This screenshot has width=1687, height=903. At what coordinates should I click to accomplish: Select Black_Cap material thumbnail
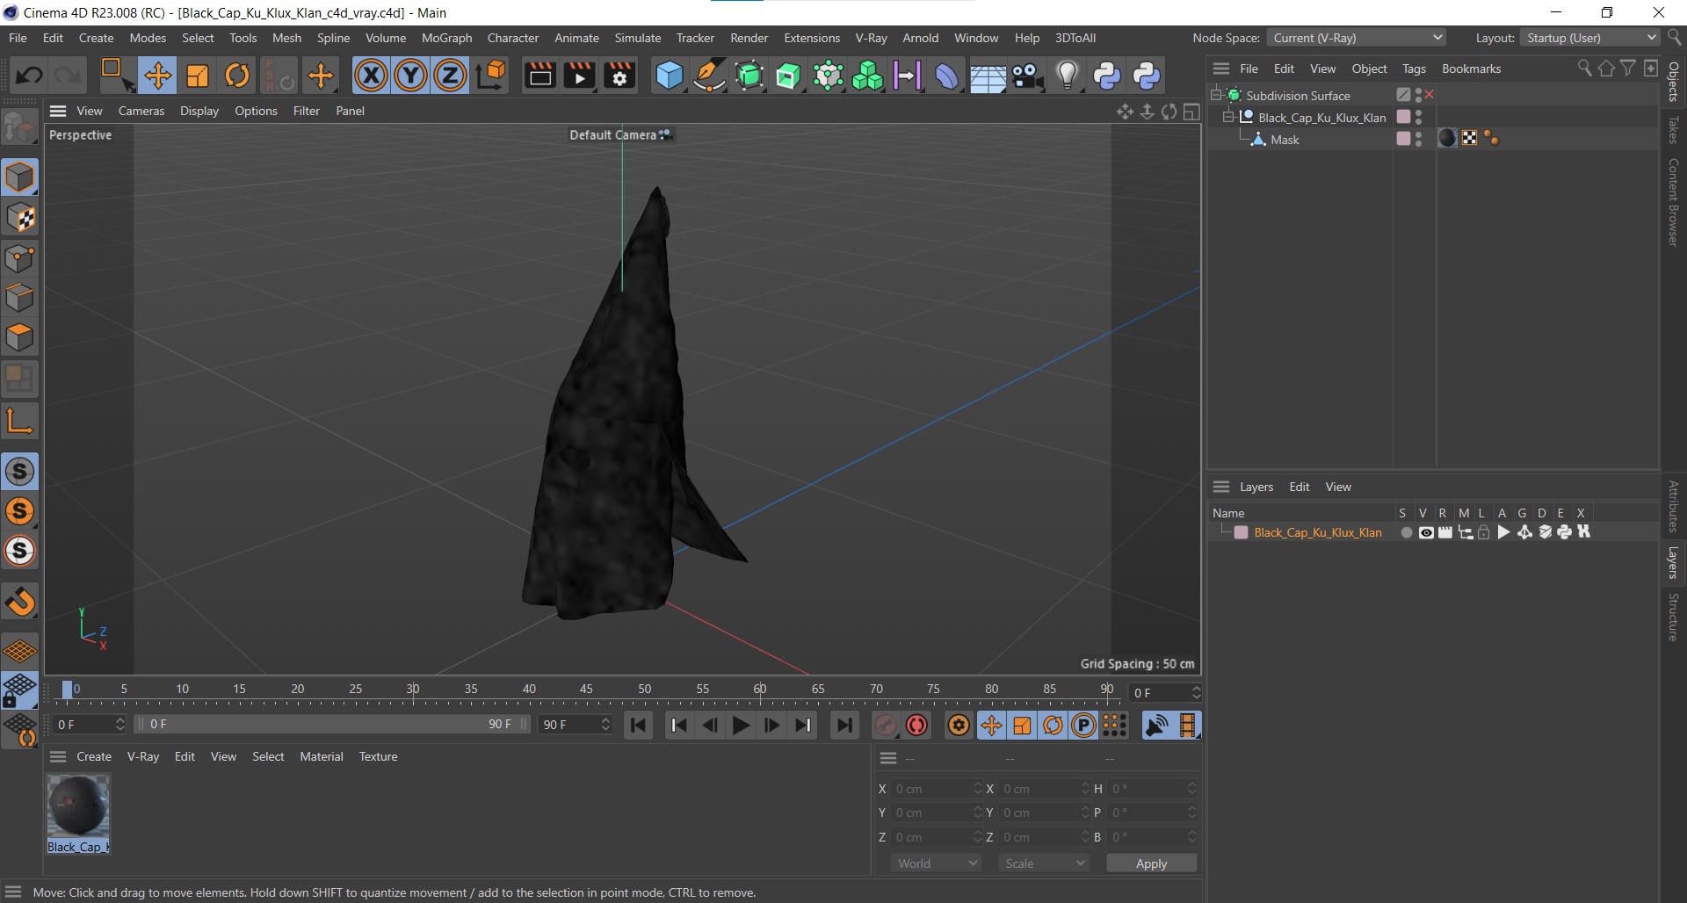78,805
